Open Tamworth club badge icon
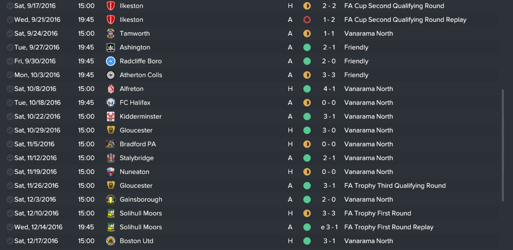The height and width of the screenshot is (250, 513). [x=110, y=34]
